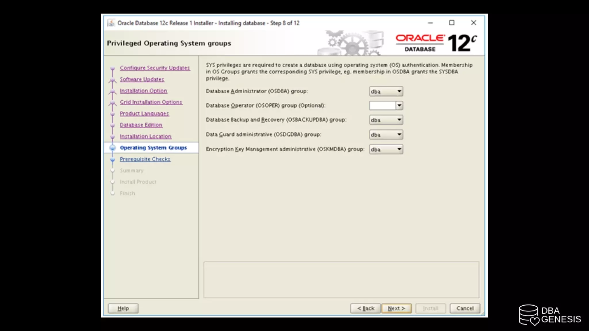Click inside the OSOPER group text field
This screenshot has height=331, width=589.
pos(383,105)
